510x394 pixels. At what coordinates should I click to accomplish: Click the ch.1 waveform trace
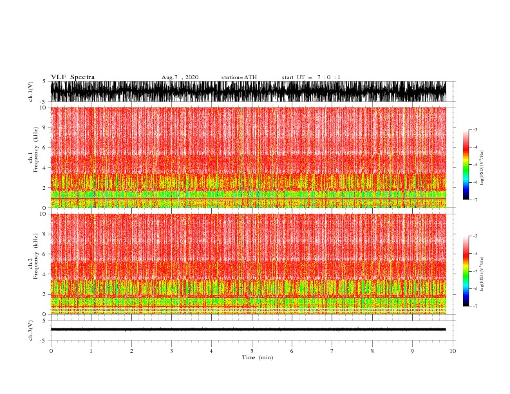[248, 91]
